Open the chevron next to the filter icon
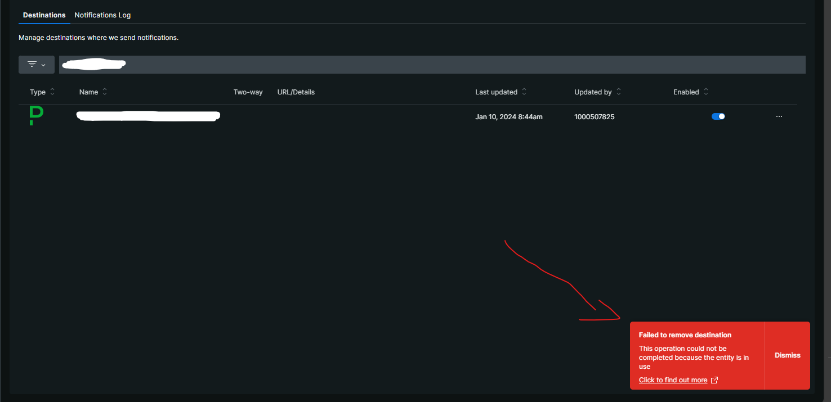 (x=44, y=64)
